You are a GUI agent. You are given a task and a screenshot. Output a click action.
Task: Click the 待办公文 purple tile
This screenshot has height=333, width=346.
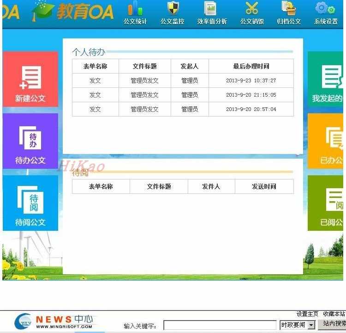[x=30, y=141]
